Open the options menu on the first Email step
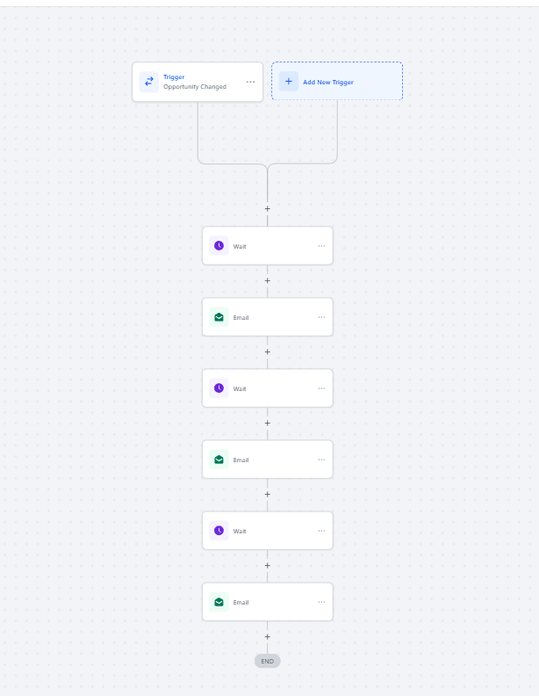This screenshot has height=696, width=539. [x=321, y=317]
